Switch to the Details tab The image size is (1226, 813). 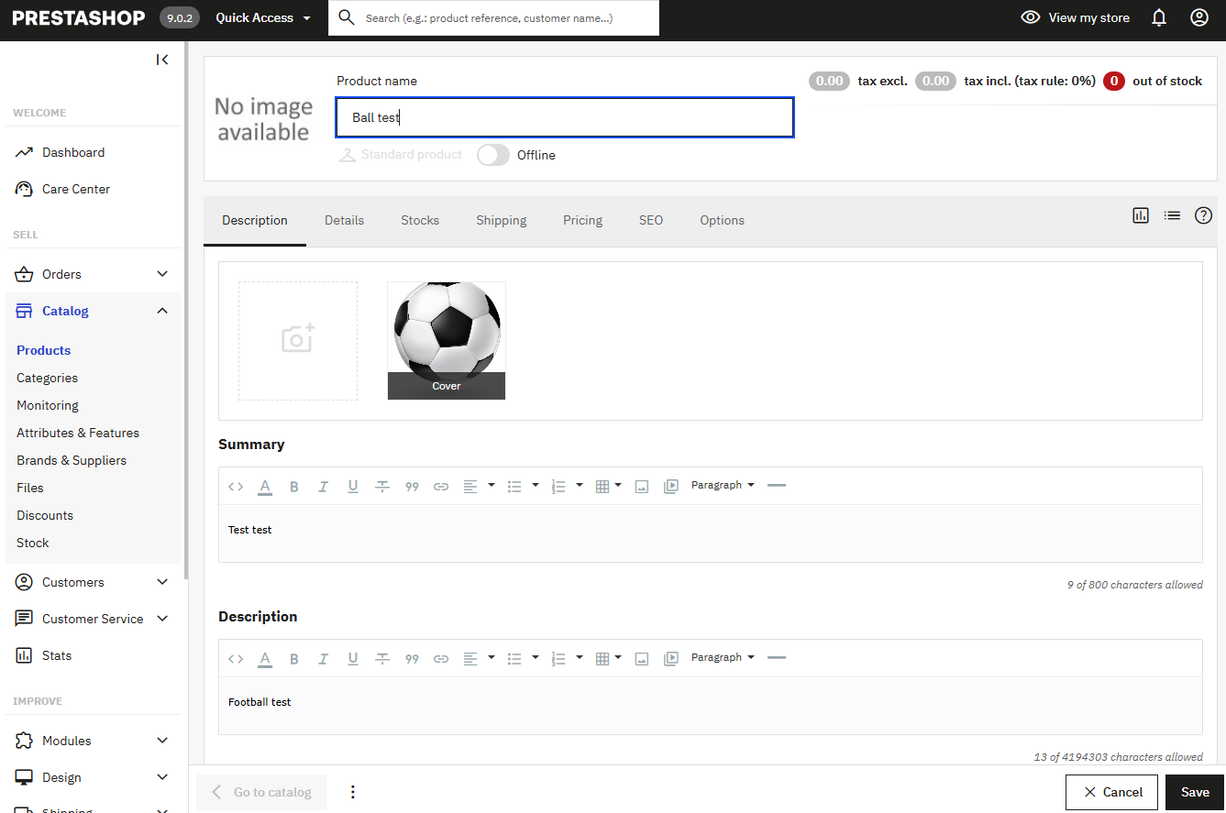(344, 220)
